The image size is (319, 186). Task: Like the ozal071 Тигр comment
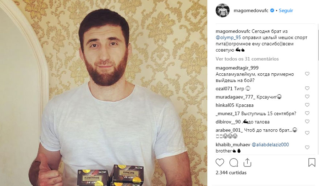(x=307, y=88)
